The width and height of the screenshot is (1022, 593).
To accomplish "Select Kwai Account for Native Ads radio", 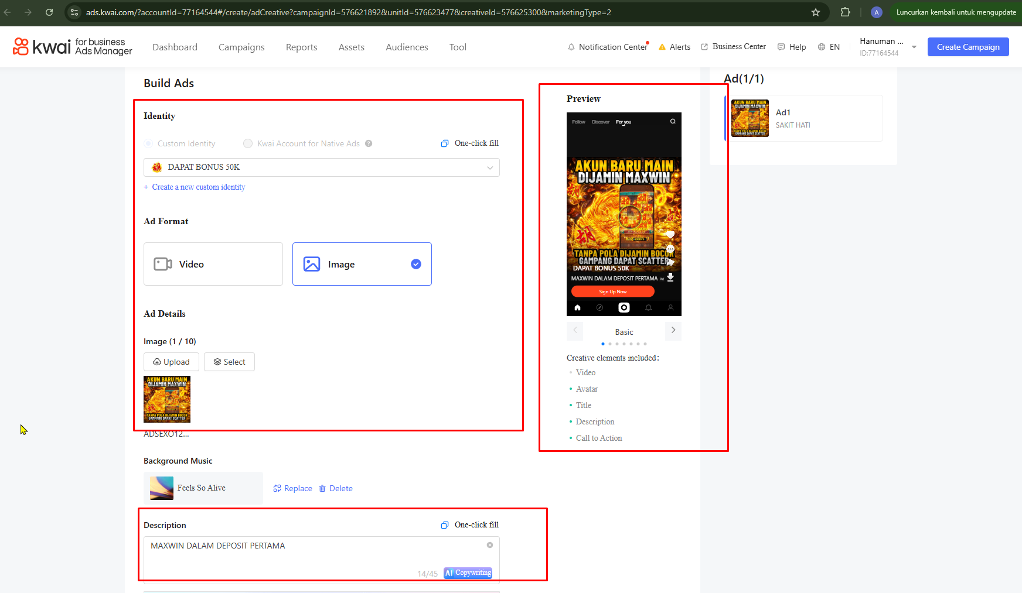I will pos(248,143).
